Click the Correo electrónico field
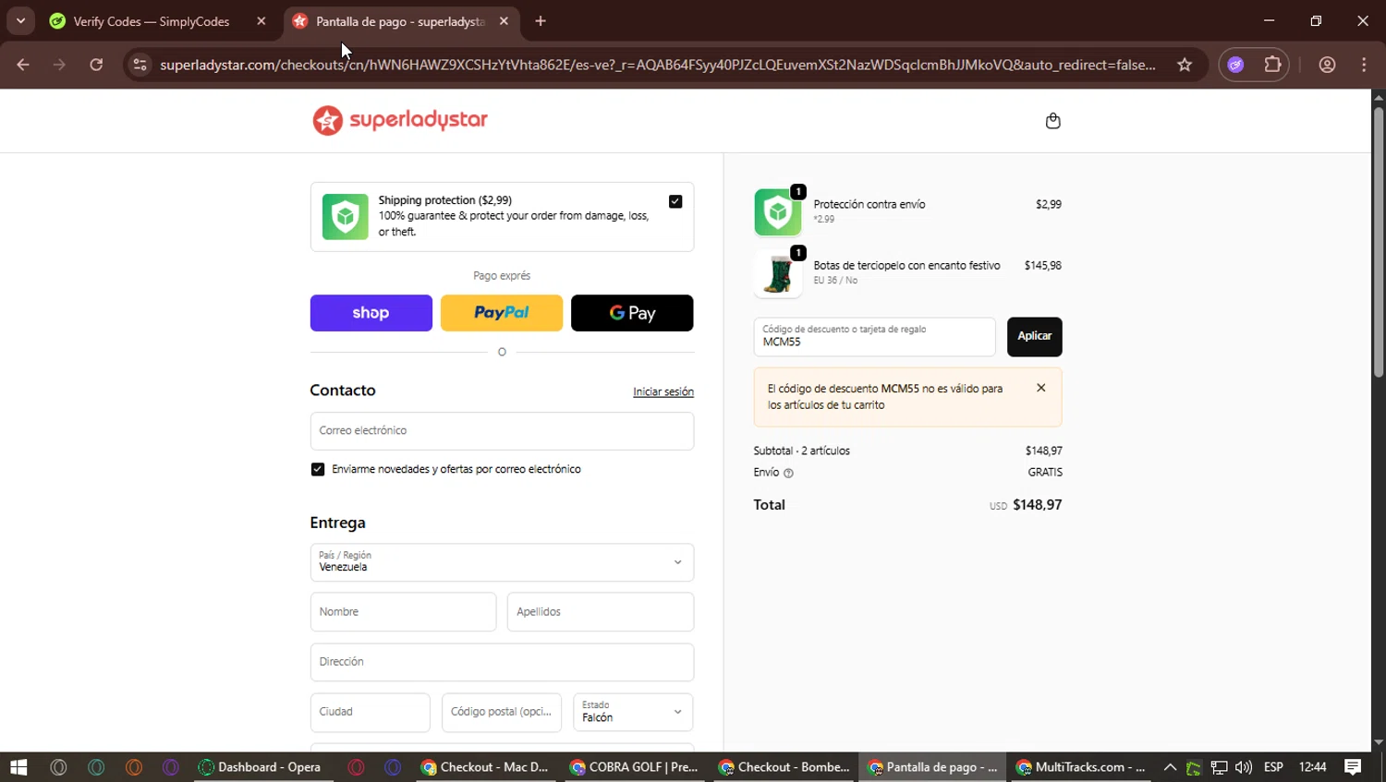This screenshot has height=782, width=1386. (502, 431)
